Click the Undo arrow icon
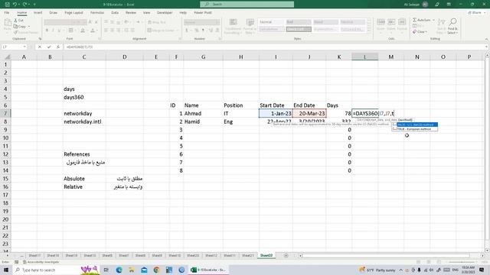 click(x=15, y=5)
